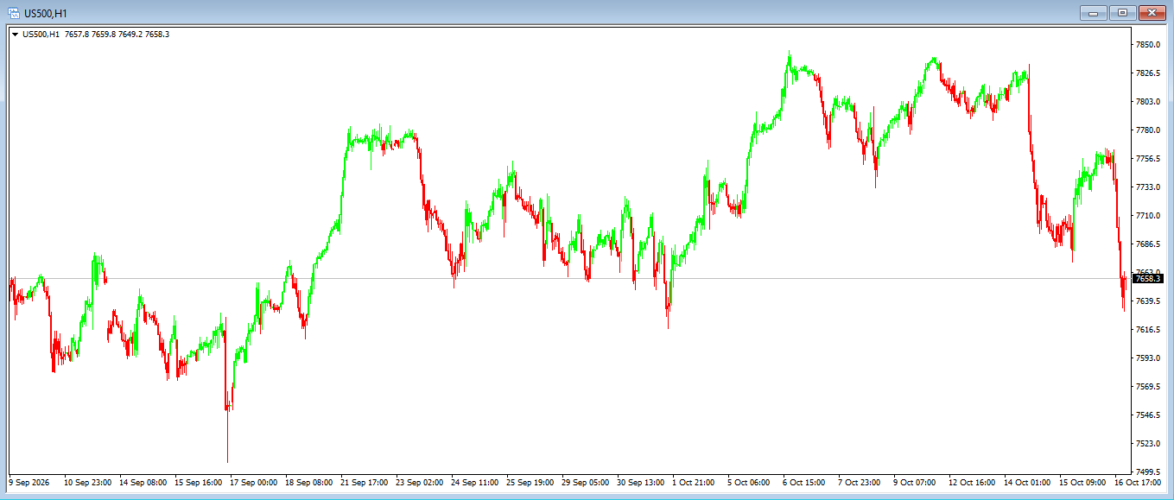The image size is (1174, 500).
Task: Click the 18 Sep 08:00 time label
Action: [x=309, y=483]
